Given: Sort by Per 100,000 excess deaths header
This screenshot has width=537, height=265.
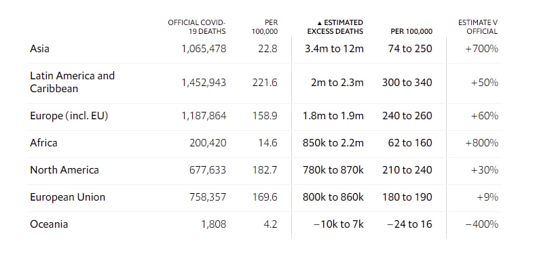Looking at the screenshot, I should [x=411, y=31].
